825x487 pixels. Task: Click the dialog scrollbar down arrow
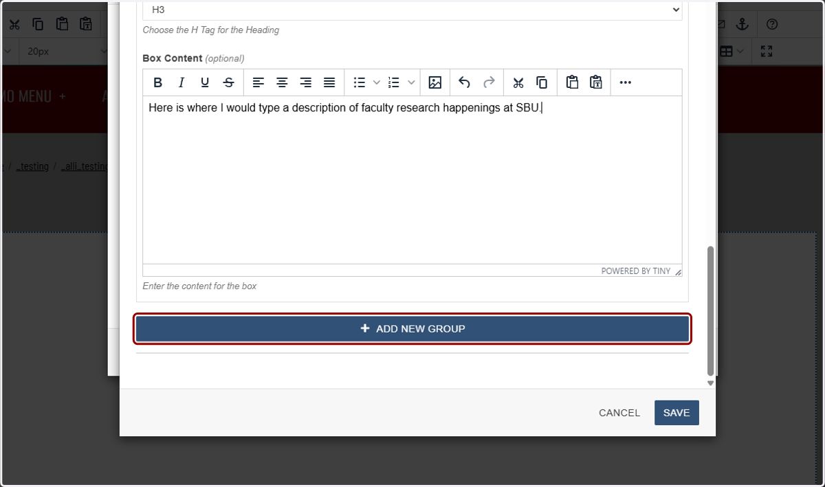click(x=711, y=383)
